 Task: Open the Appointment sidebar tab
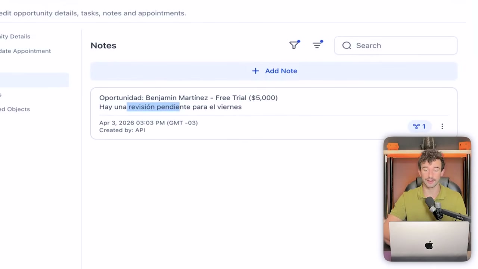[25, 51]
